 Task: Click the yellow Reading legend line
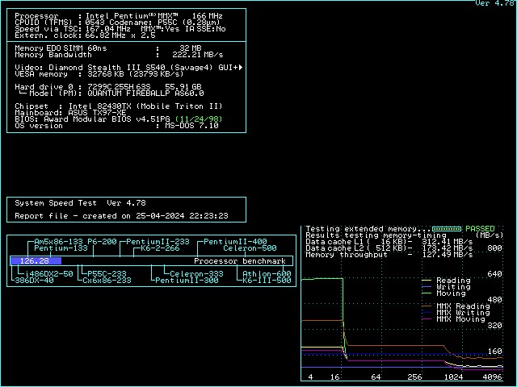429,281
